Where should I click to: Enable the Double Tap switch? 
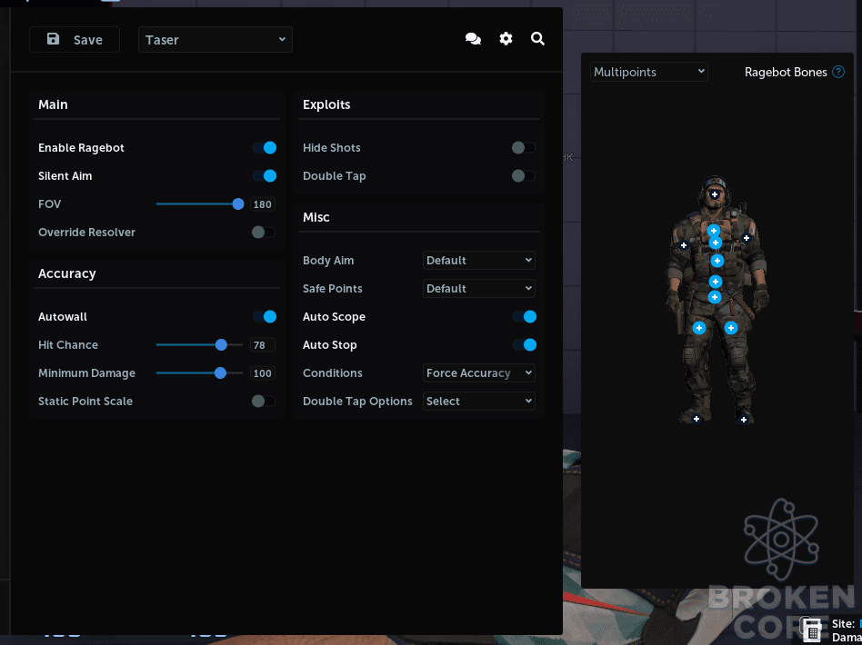(x=524, y=176)
